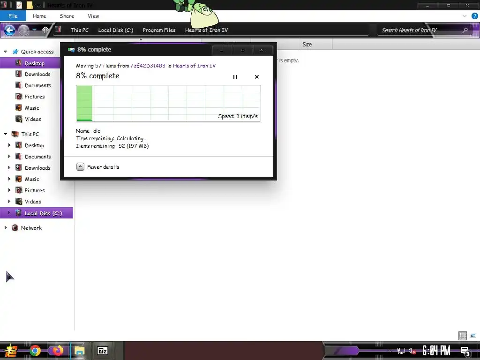The height and width of the screenshot is (360, 480).
Task: Expand Pictures under This PC
Action: (x=9, y=190)
